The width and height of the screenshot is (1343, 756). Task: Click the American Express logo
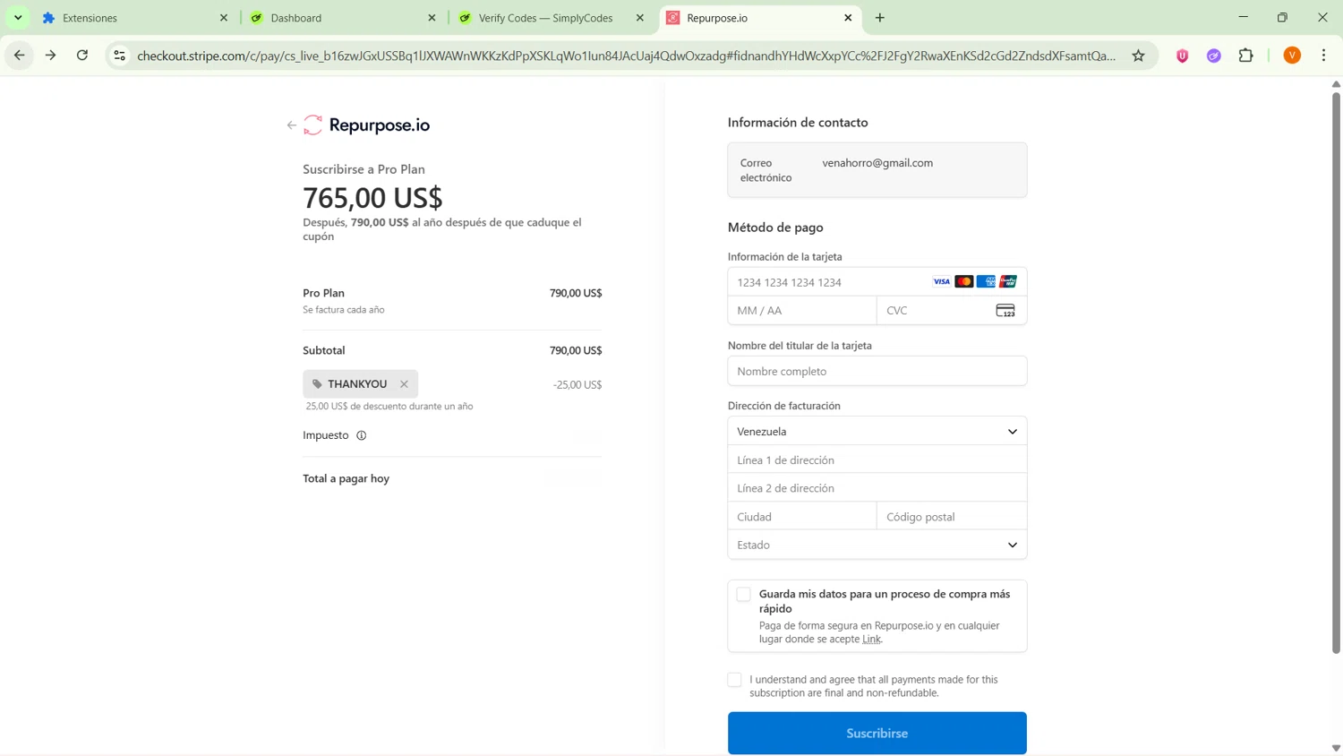pyautogui.click(x=986, y=281)
